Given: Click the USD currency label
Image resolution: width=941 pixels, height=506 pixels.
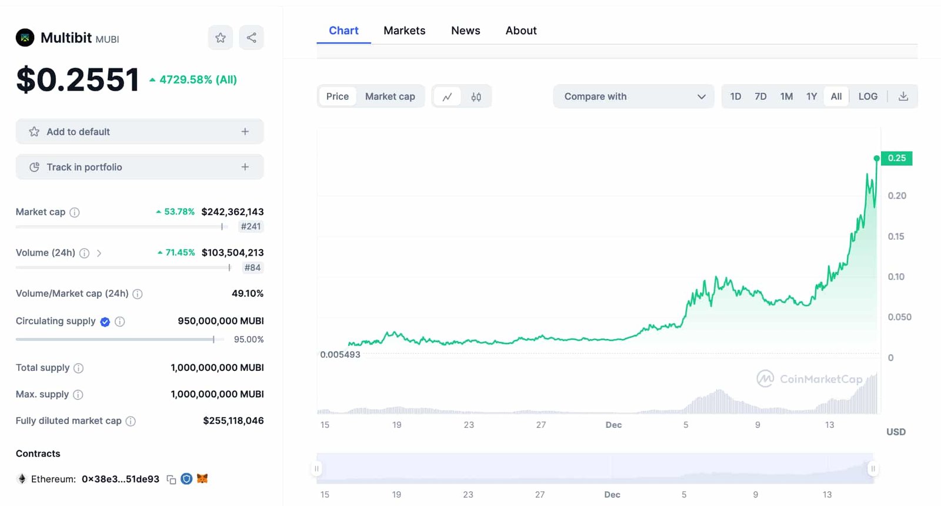Looking at the screenshot, I should [x=896, y=432].
